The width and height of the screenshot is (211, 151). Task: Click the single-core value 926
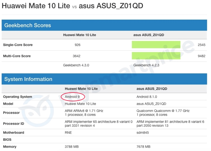[x=78, y=45]
